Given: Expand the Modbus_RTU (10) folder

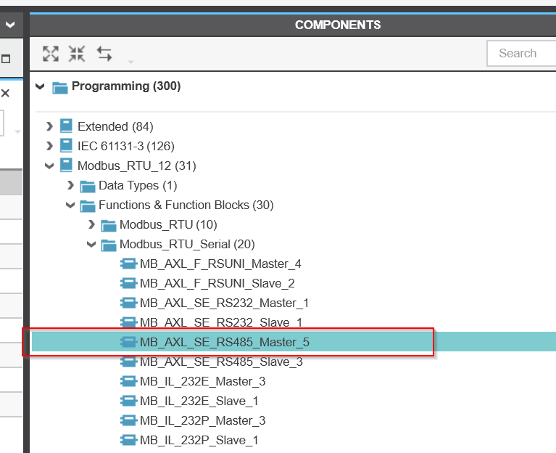Looking at the screenshot, I should [91, 224].
